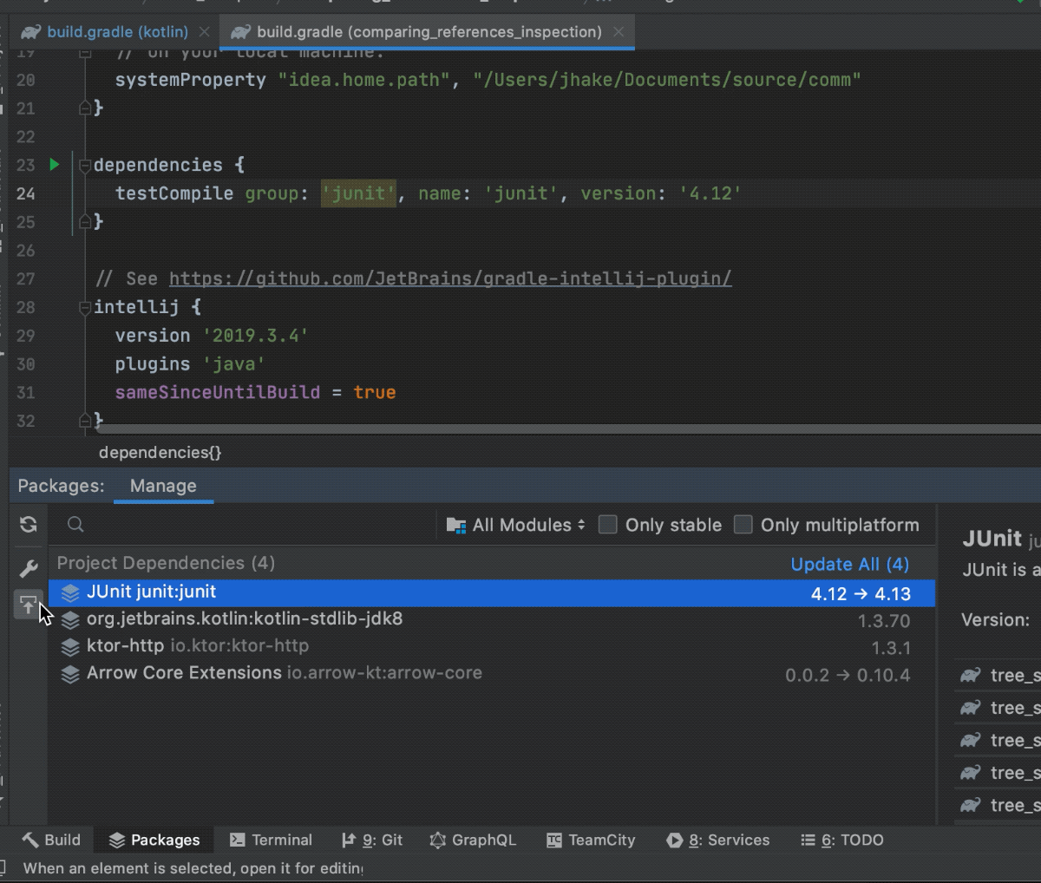Toggle the Only stable checkbox
1041x883 pixels.
coord(608,525)
